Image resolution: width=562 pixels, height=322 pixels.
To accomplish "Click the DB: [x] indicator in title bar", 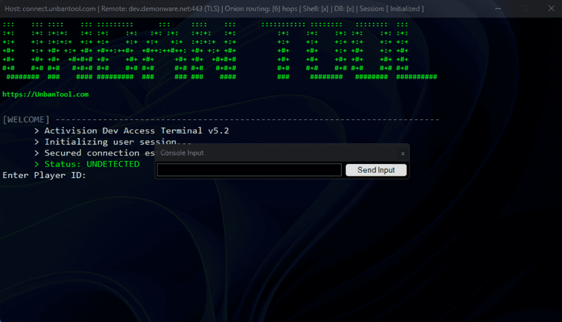I will [343, 9].
